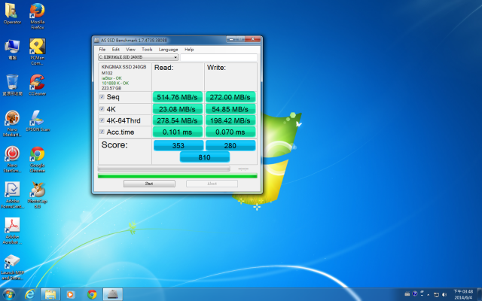Launch PhotoCap desktop shortcut

coord(37,195)
